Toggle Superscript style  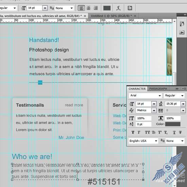160,132
